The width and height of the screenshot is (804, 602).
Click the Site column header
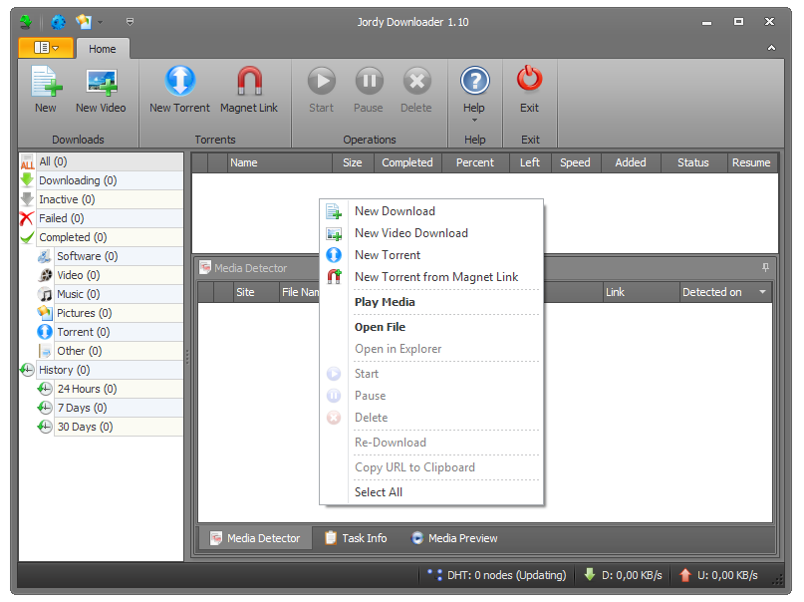click(255, 292)
